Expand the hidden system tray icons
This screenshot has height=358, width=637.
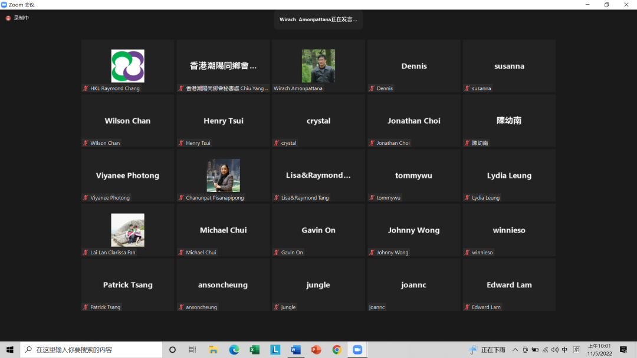coord(515,350)
